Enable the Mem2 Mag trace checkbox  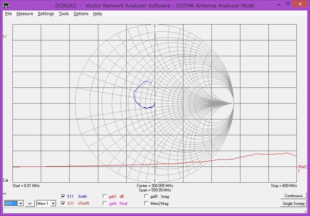[146, 203]
